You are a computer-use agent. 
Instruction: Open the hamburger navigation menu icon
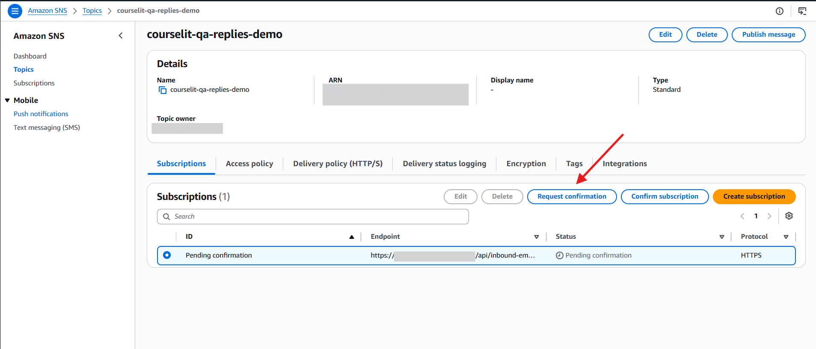point(15,11)
